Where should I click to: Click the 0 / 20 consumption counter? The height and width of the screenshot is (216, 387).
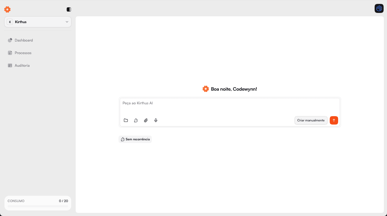63,201
